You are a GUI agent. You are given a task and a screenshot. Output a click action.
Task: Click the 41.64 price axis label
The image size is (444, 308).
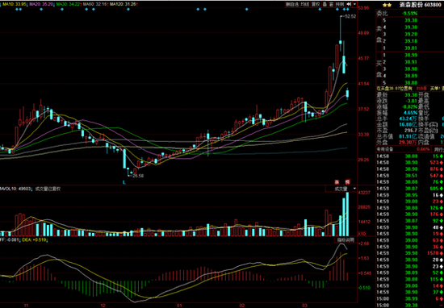(363, 84)
